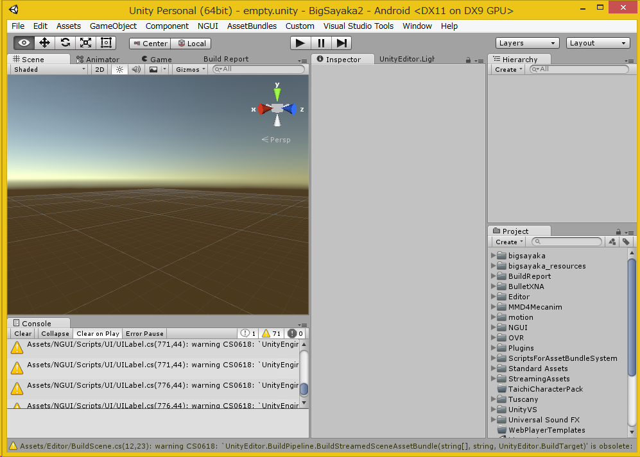Toggle Clear on Play option

(x=98, y=333)
